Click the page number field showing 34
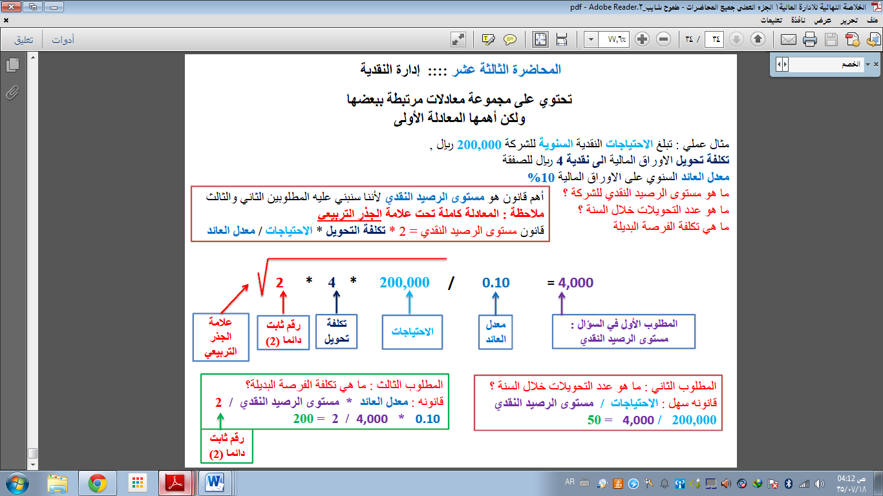 click(714, 39)
